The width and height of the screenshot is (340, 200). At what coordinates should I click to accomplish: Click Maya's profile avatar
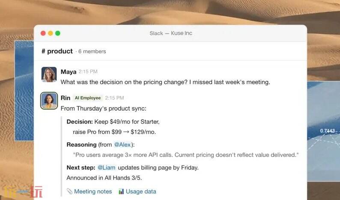click(49, 74)
